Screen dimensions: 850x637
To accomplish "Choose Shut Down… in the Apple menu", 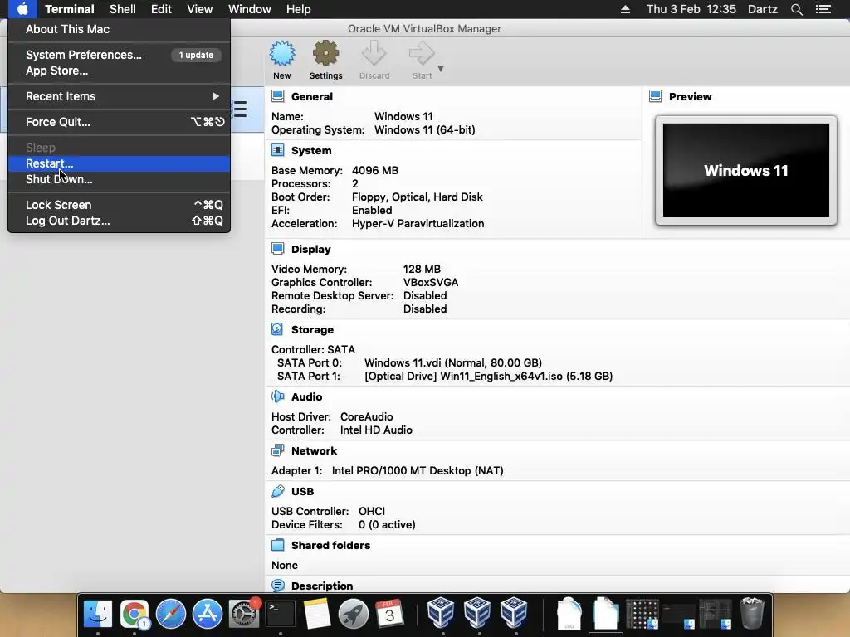I will 120,179.
